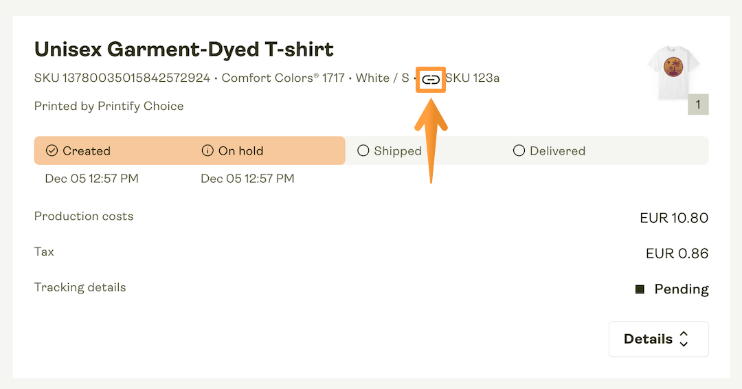Screen dimensions: 742x389
Task: Click the Shipped status circle icon
Action: pyautogui.click(x=363, y=151)
